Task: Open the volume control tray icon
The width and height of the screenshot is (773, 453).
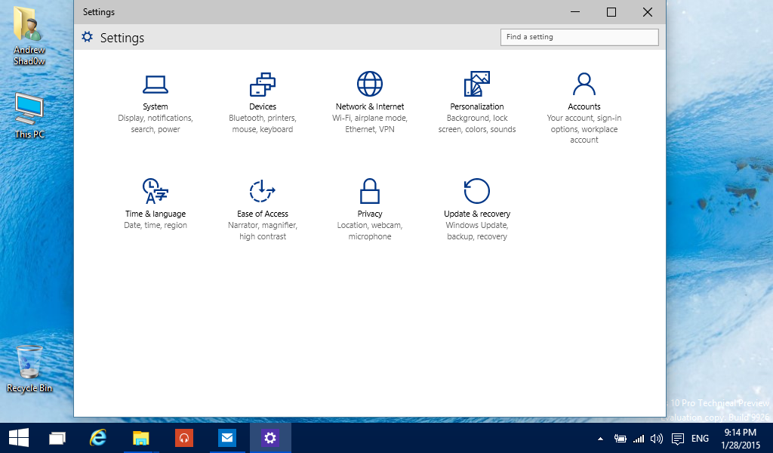Action: (657, 438)
